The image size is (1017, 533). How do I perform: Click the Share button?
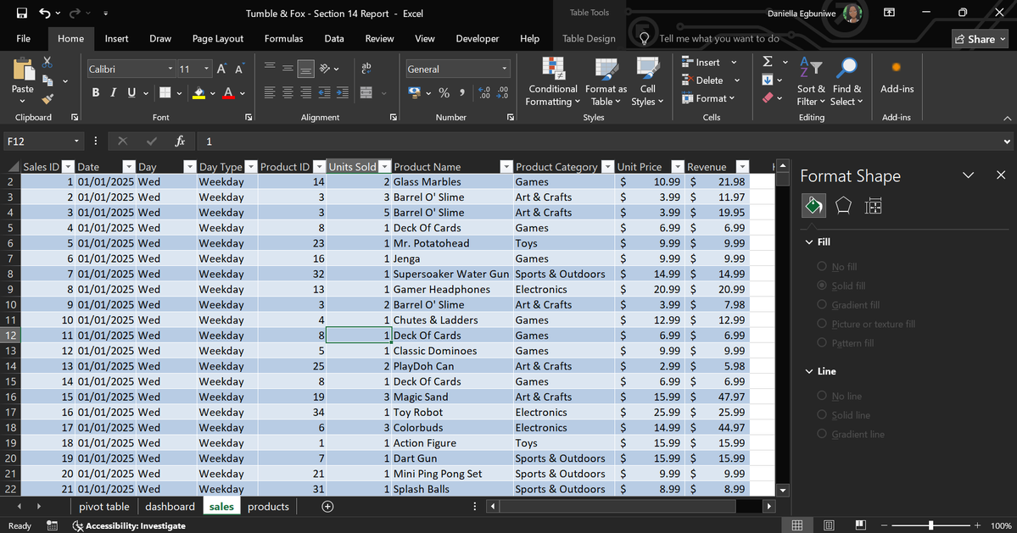(980, 39)
